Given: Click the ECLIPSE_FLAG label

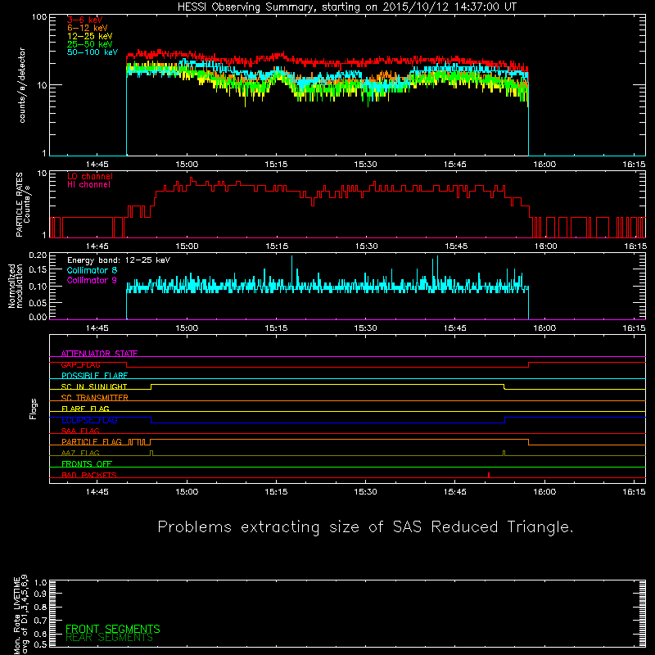Looking at the screenshot, I should [x=89, y=420].
